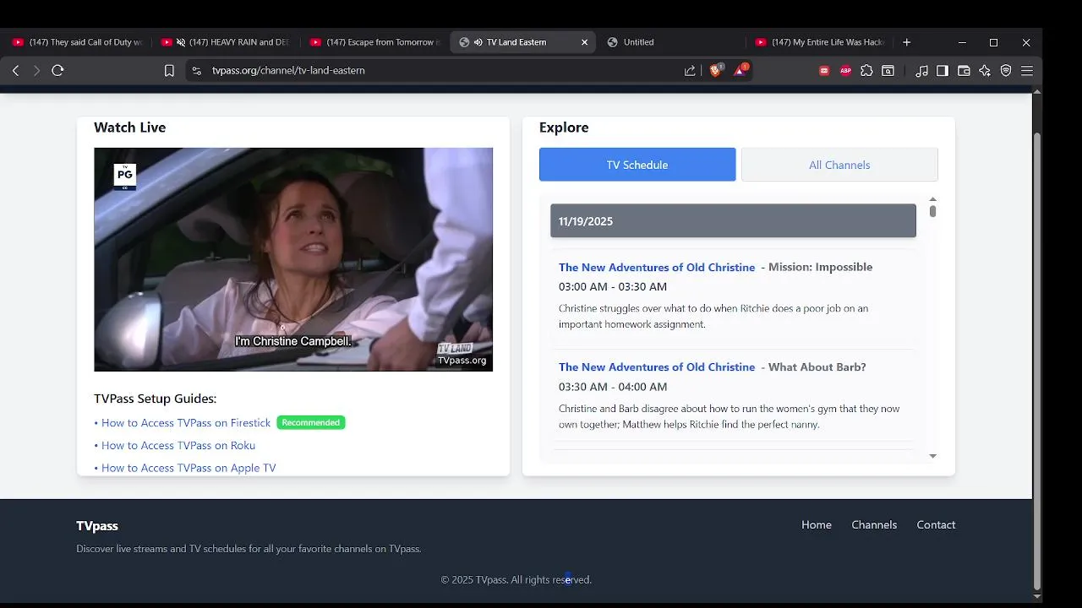
Task: Go back with the browser back arrow
Action: [15, 71]
